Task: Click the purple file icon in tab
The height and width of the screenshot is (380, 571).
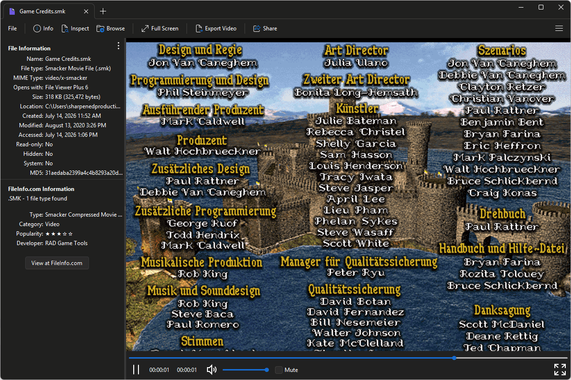Action: coord(12,11)
